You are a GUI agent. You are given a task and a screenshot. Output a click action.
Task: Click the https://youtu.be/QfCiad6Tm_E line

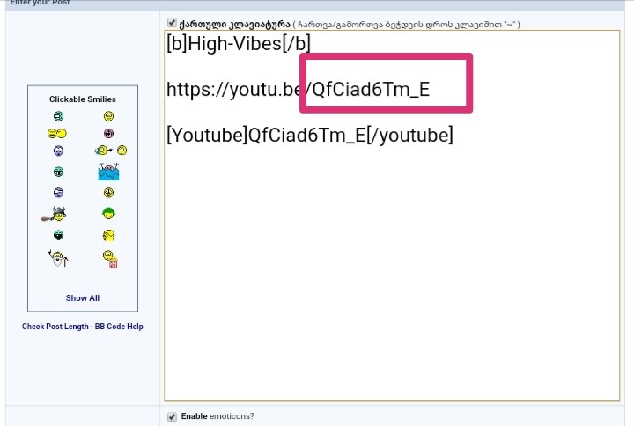tap(298, 89)
